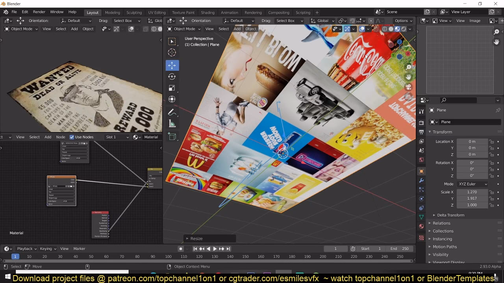Collapse the Transform panel
Viewport: 504px width, 283px height.
(x=442, y=132)
